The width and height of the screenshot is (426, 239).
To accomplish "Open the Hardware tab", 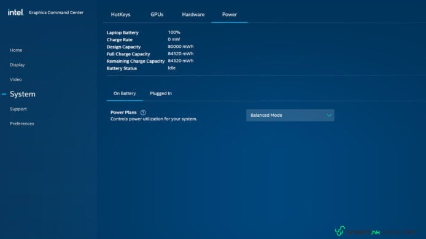I will [x=193, y=14].
